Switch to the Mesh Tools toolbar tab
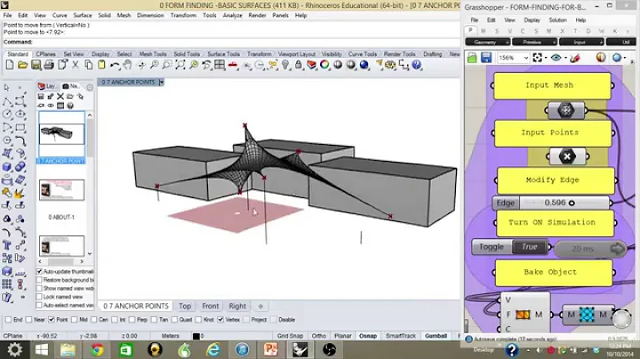 click(153, 54)
